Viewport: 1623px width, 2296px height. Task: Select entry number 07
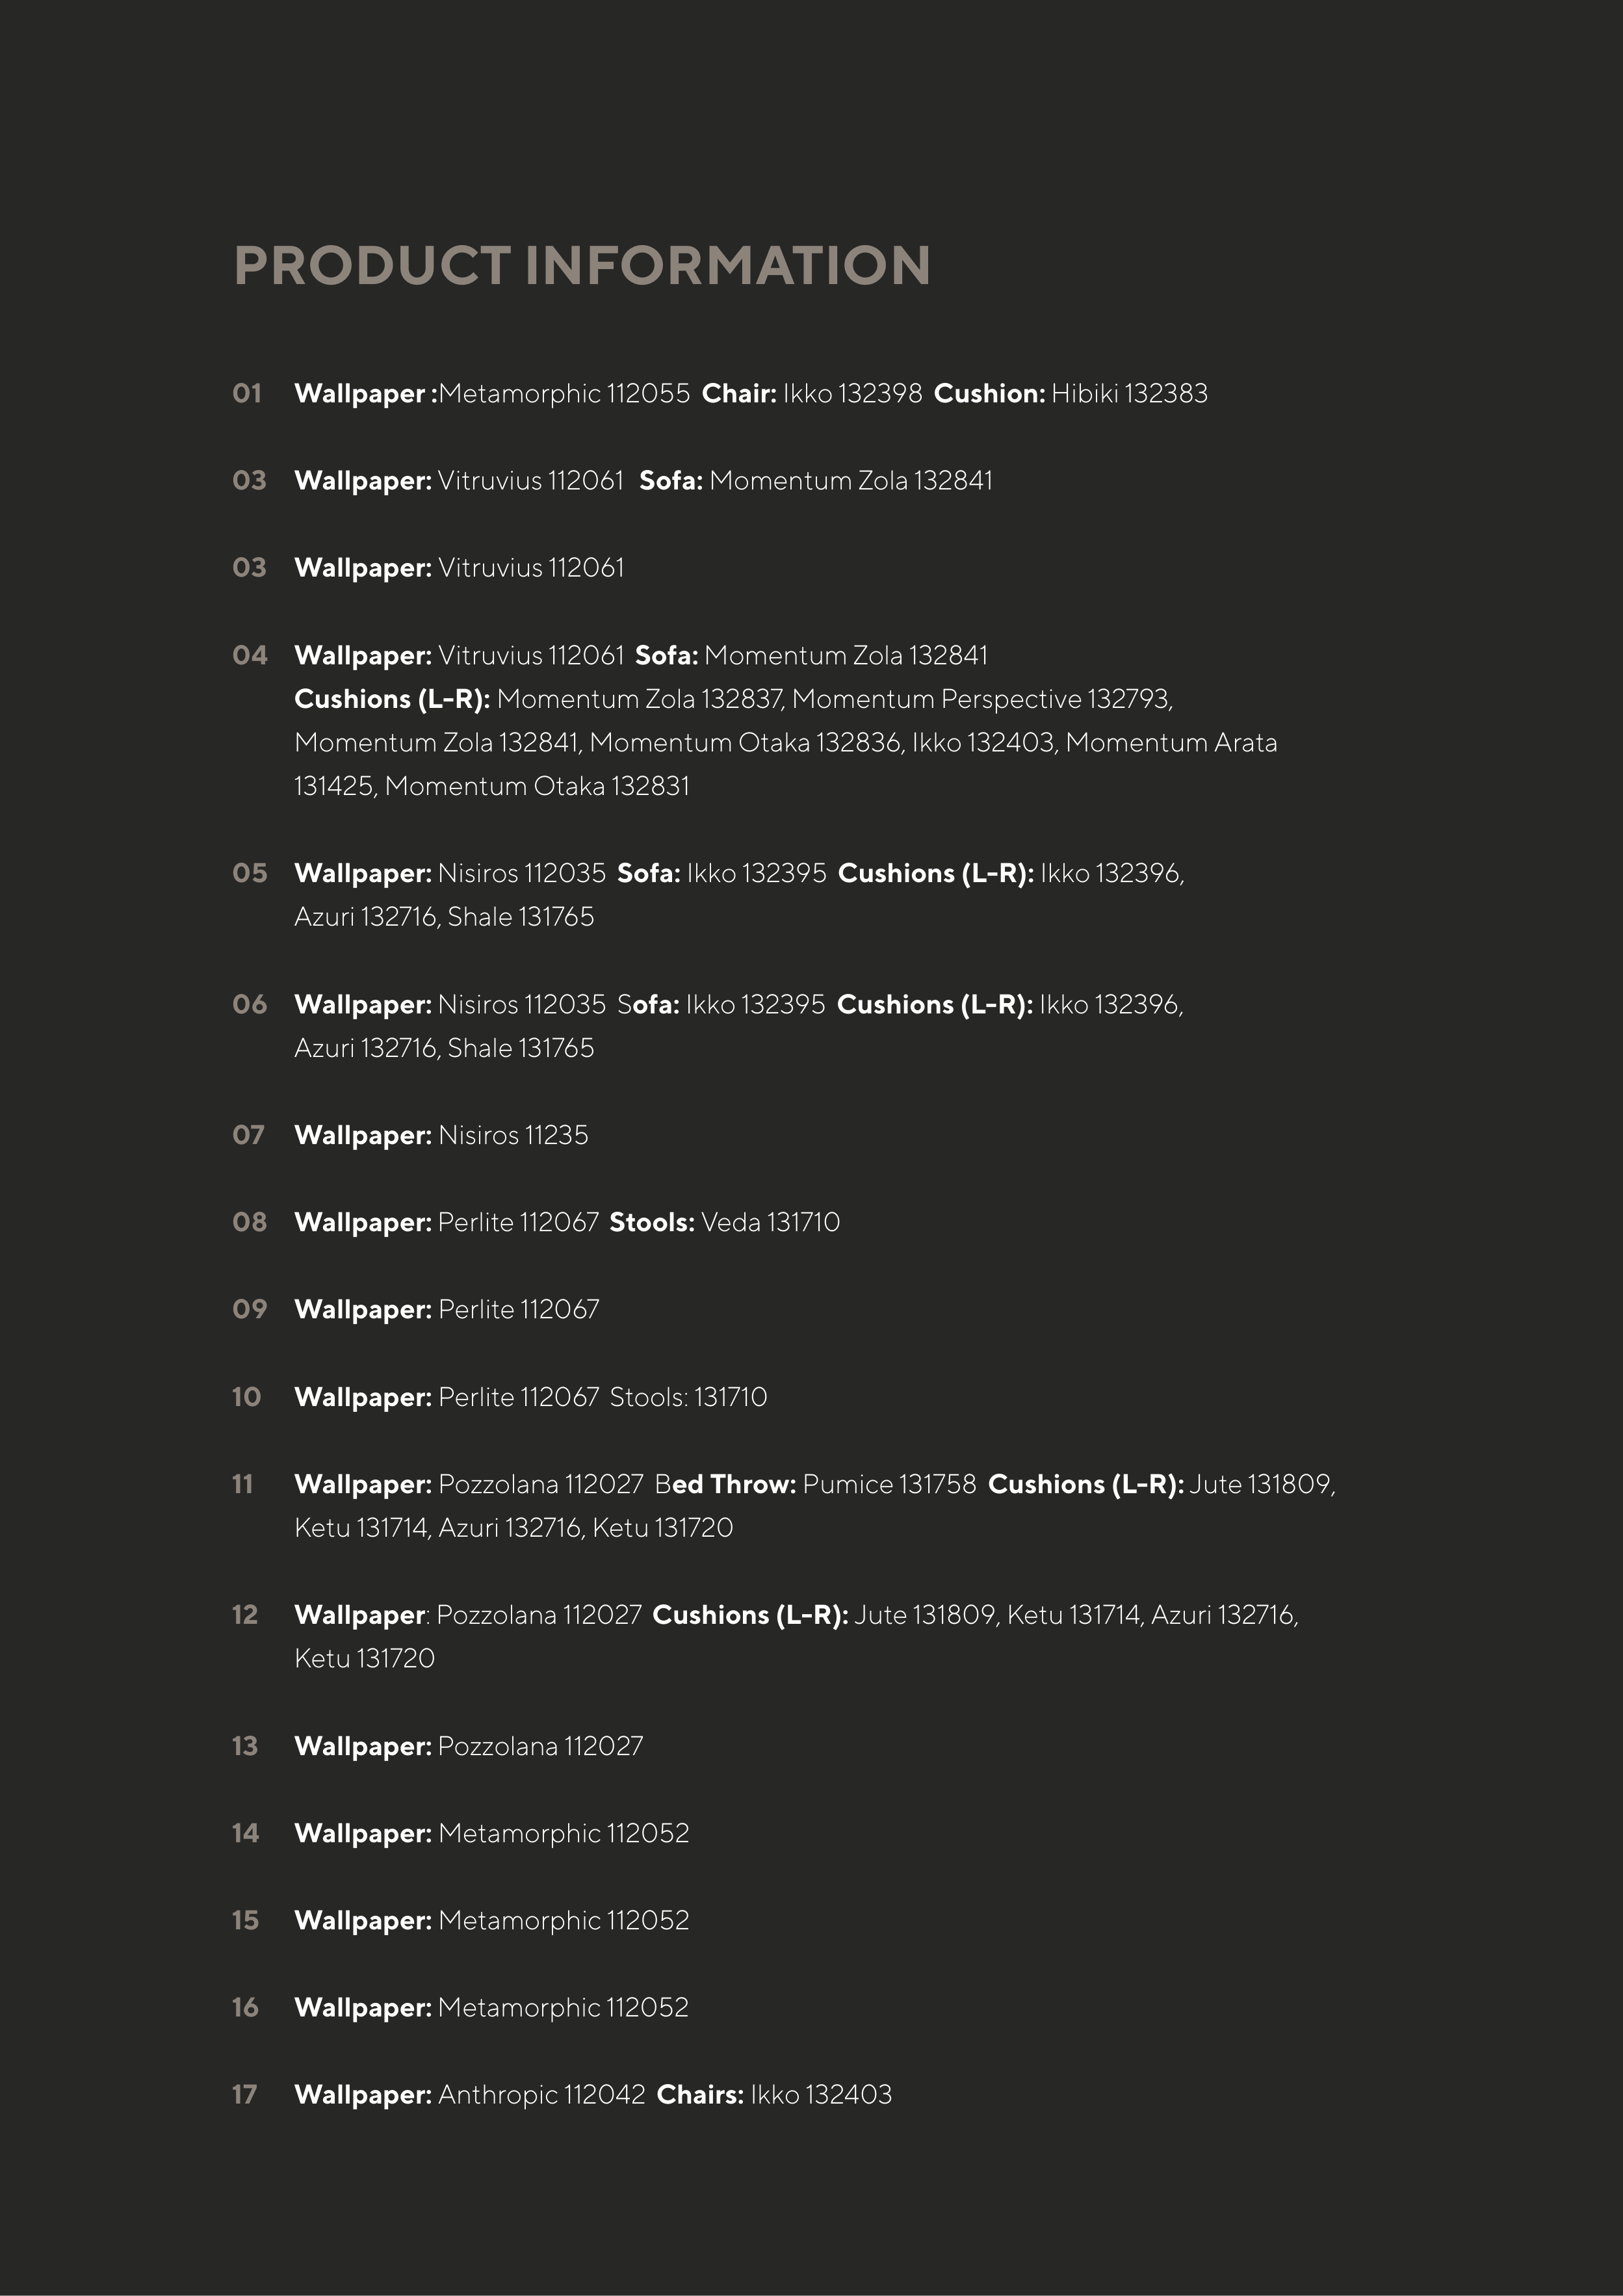click(x=248, y=1136)
